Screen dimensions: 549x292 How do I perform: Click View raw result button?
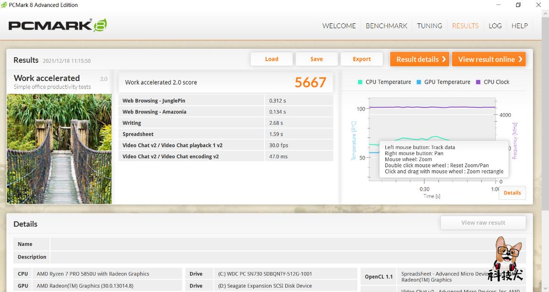(x=483, y=223)
